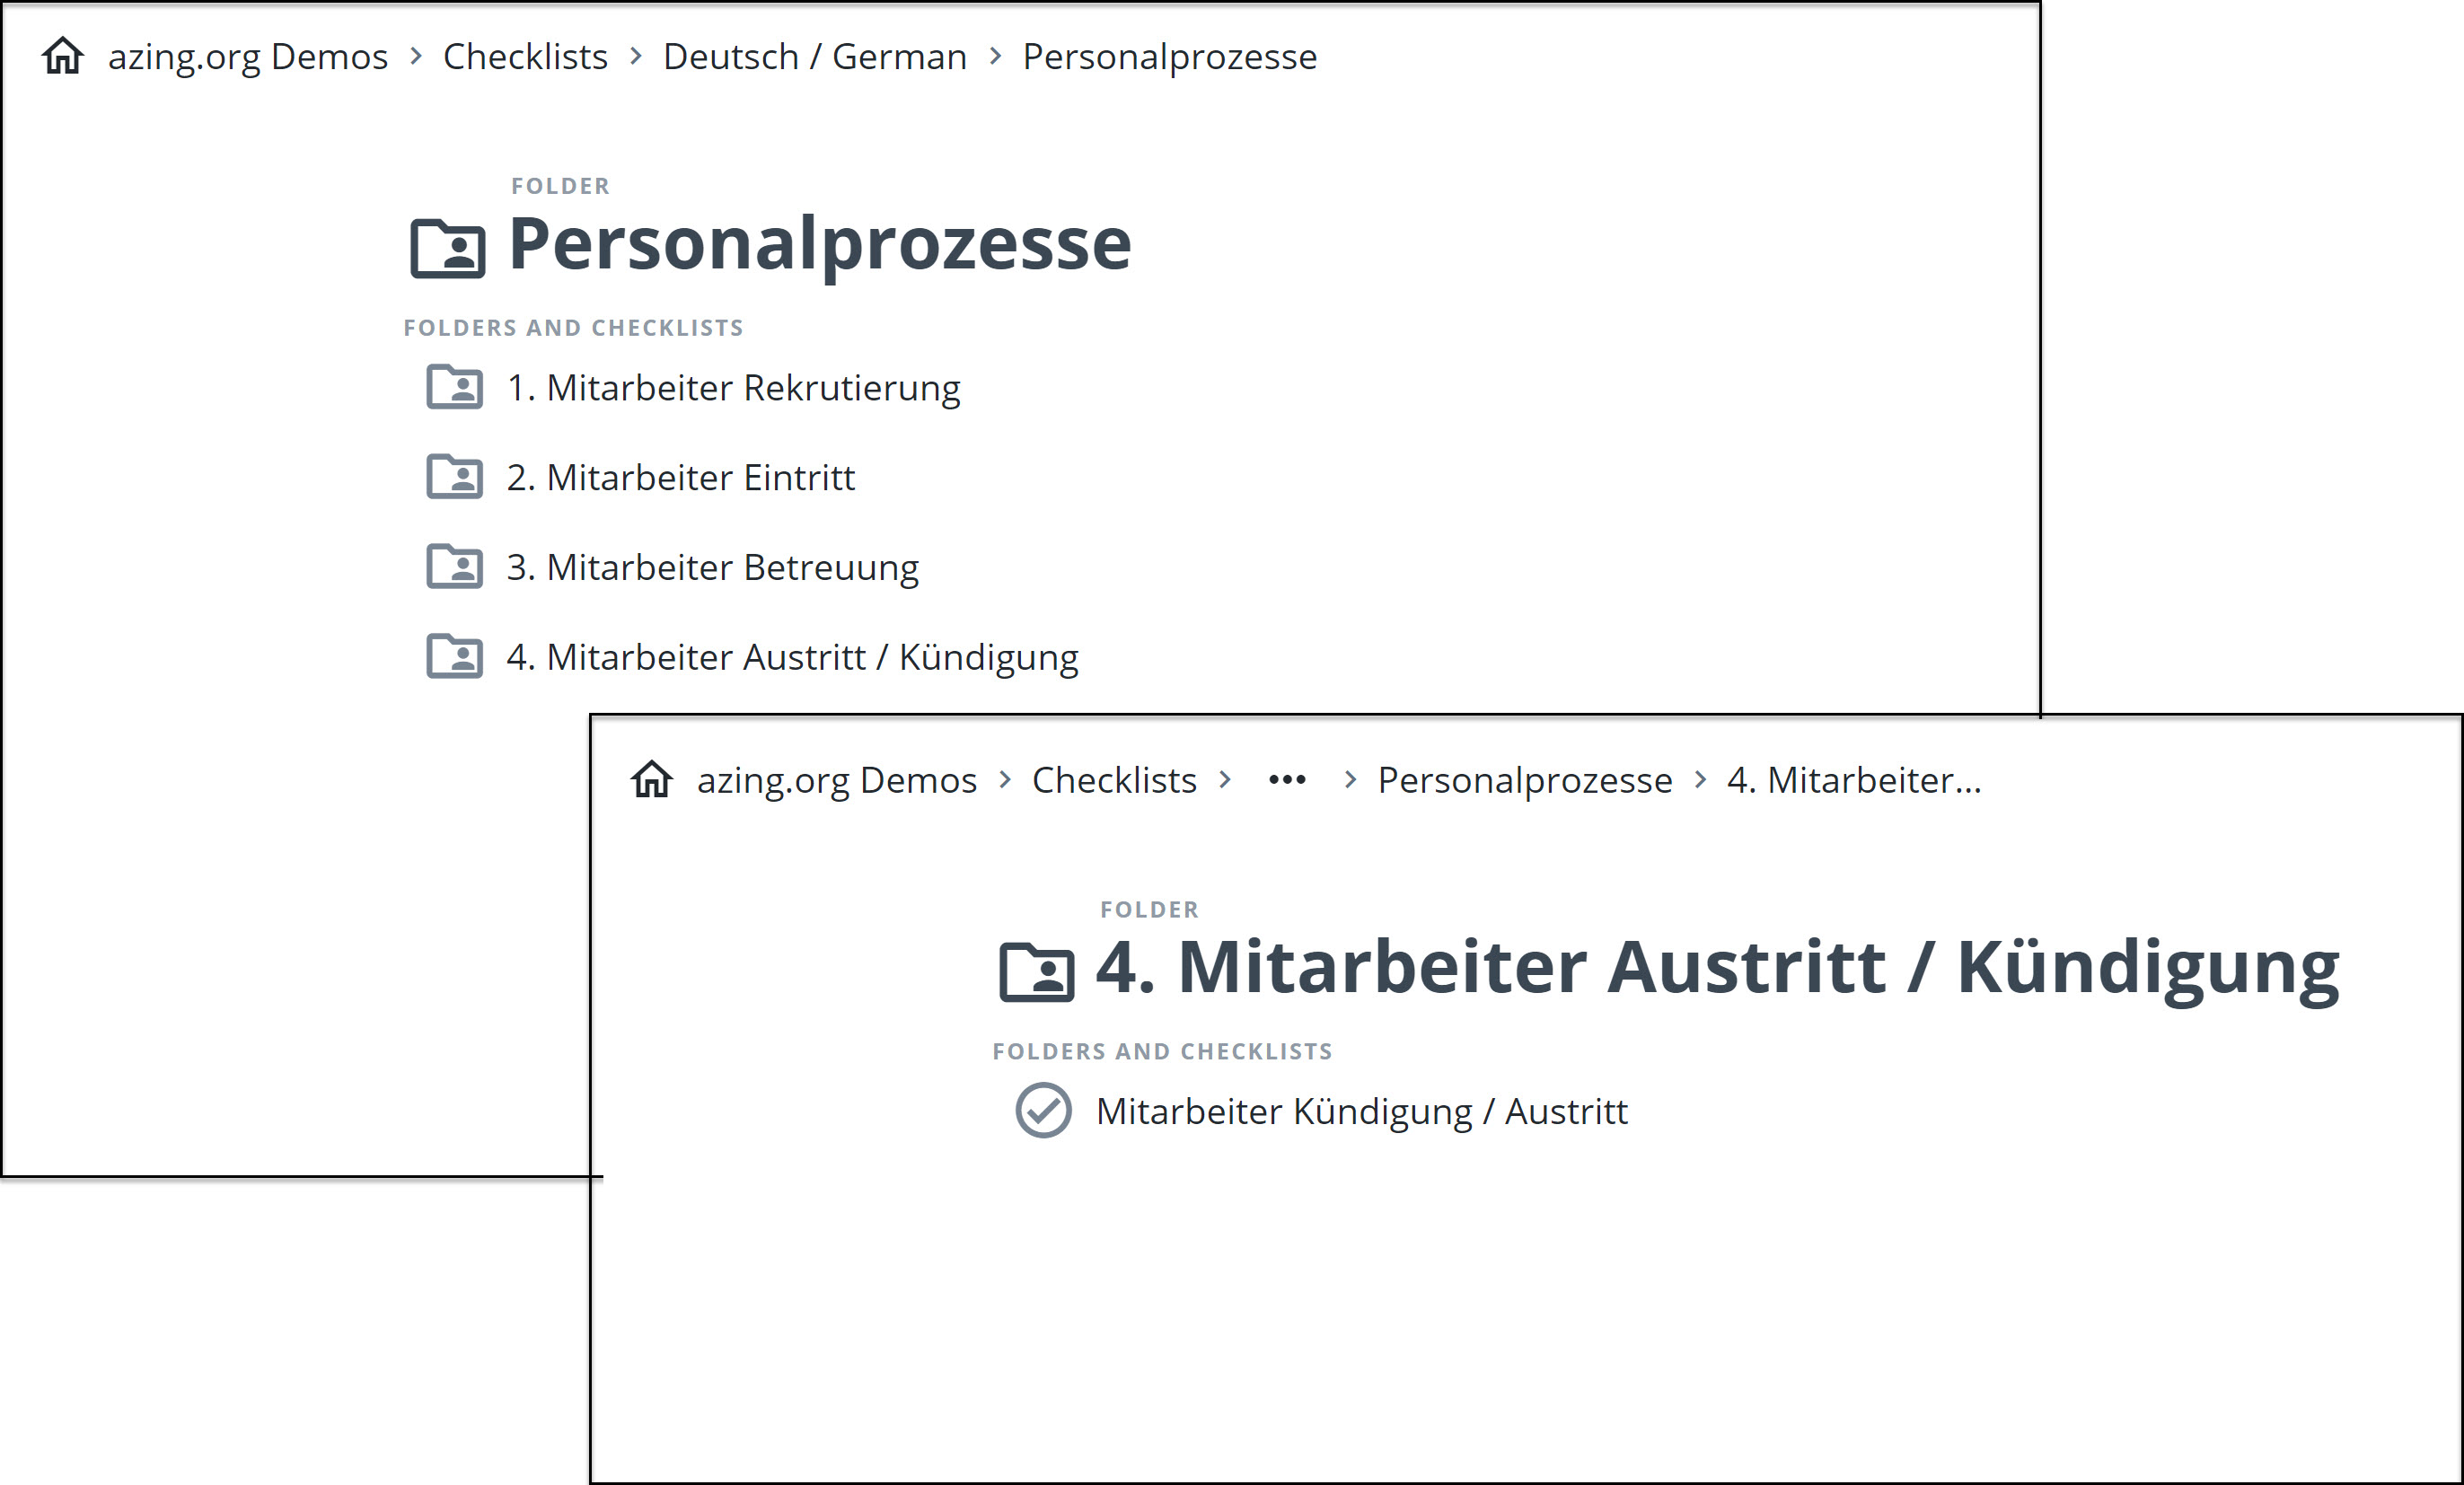Click azing.org Demos in the top breadcrumb

(247, 57)
